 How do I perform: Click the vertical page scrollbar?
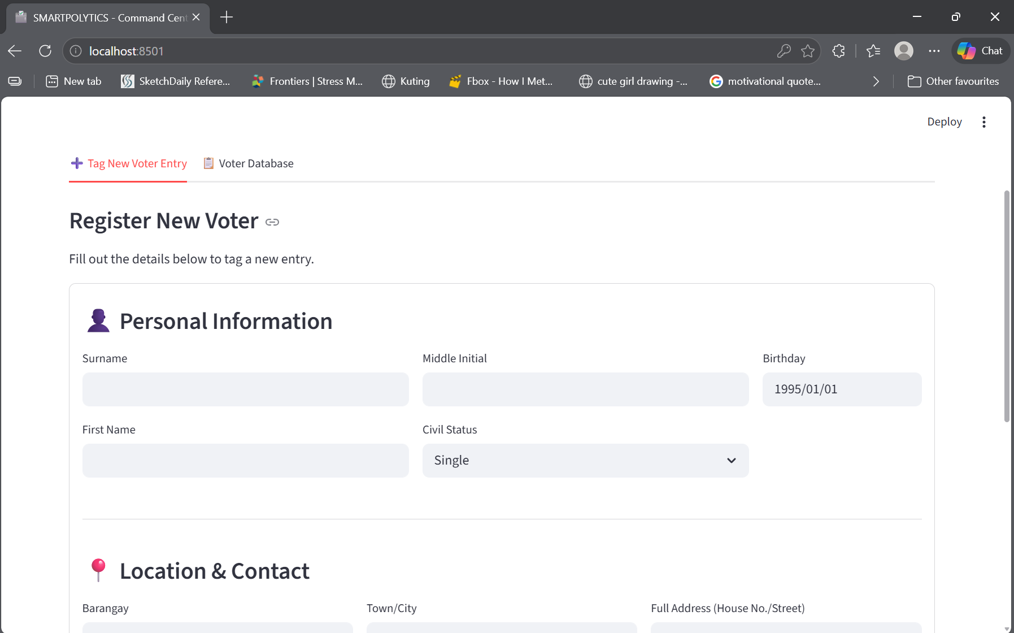(x=1007, y=283)
